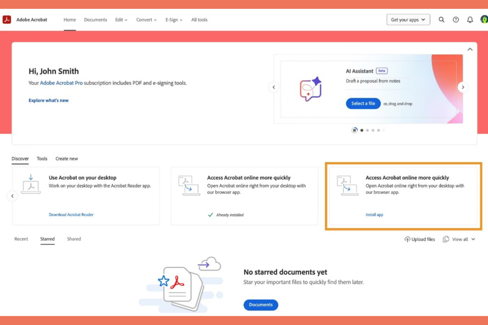Image resolution: width=488 pixels, height=325 pixels.
Task: Click the Upload files cloud icon
Action: pos(408,239)
